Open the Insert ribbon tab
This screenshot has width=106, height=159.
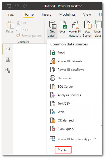click(x=46, y=15)
